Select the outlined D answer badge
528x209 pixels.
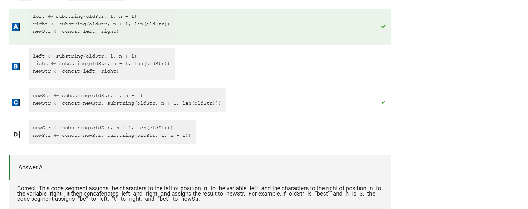coord(16,135)
